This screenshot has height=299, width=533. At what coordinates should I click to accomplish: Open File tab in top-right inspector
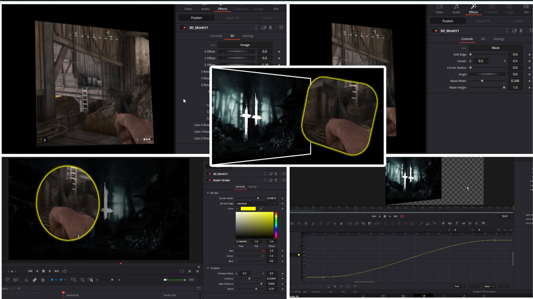coord(526,9)
